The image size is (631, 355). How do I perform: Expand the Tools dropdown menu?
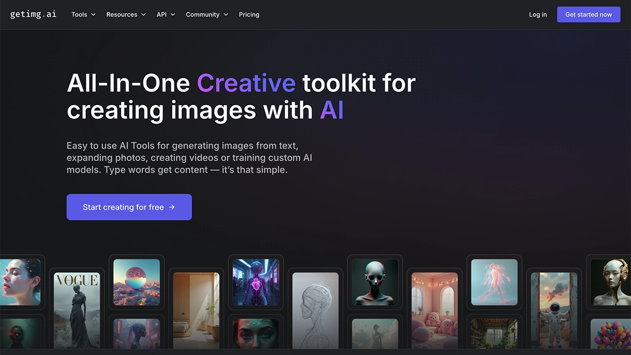83,14
